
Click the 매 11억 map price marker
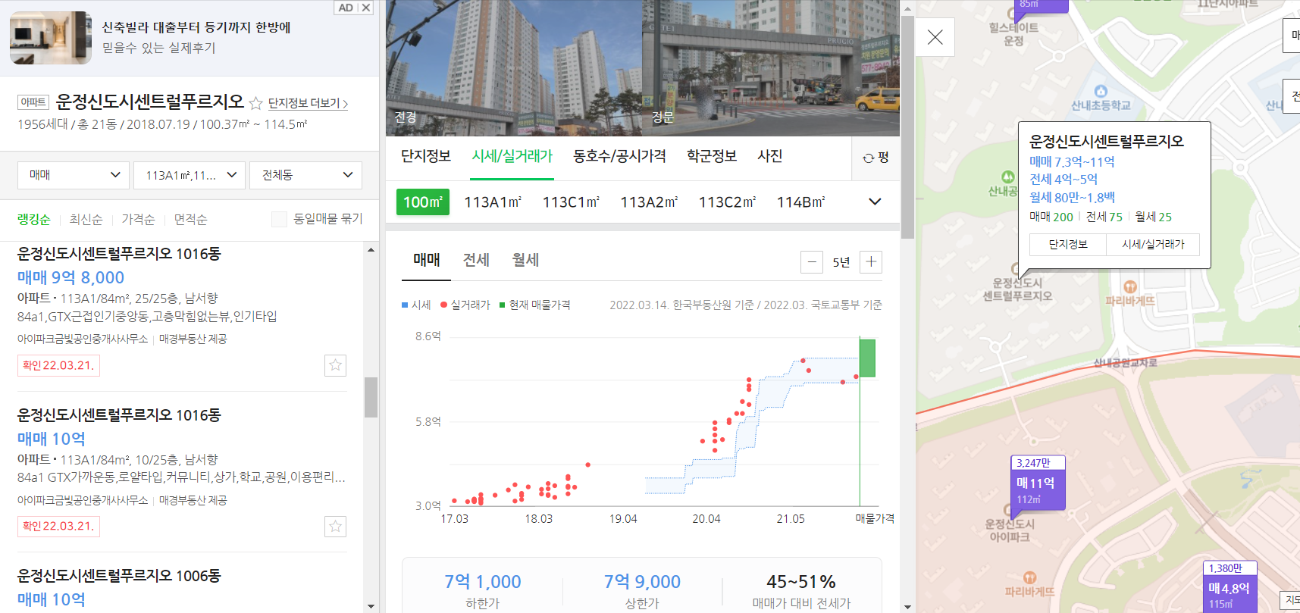coord(1038,483)
